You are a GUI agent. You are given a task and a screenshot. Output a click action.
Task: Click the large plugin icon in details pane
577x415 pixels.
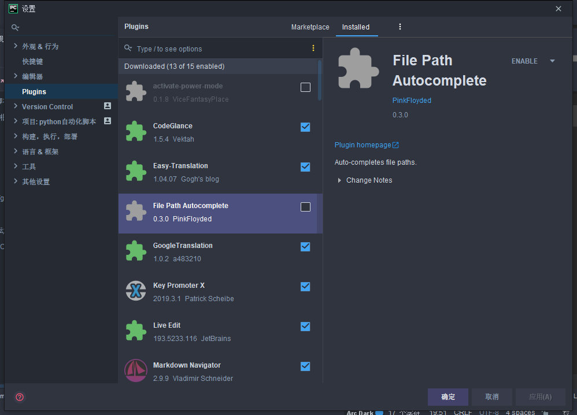[x=358, y=68]
